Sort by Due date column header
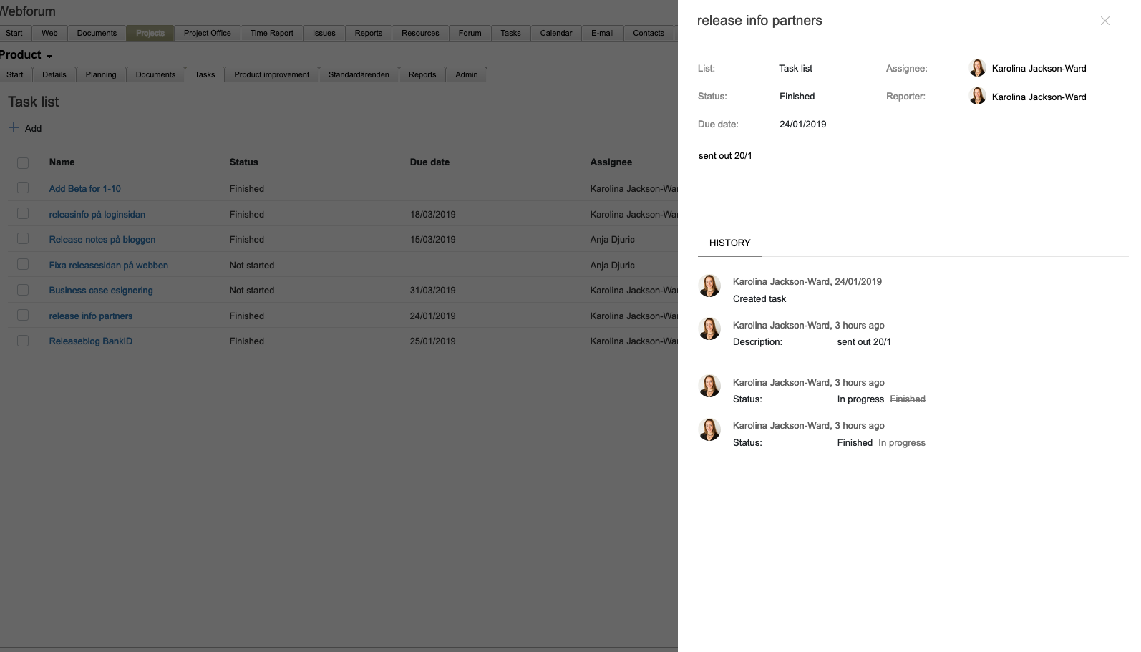Viewport: 1141px width, 652px height. click(430, 162)
